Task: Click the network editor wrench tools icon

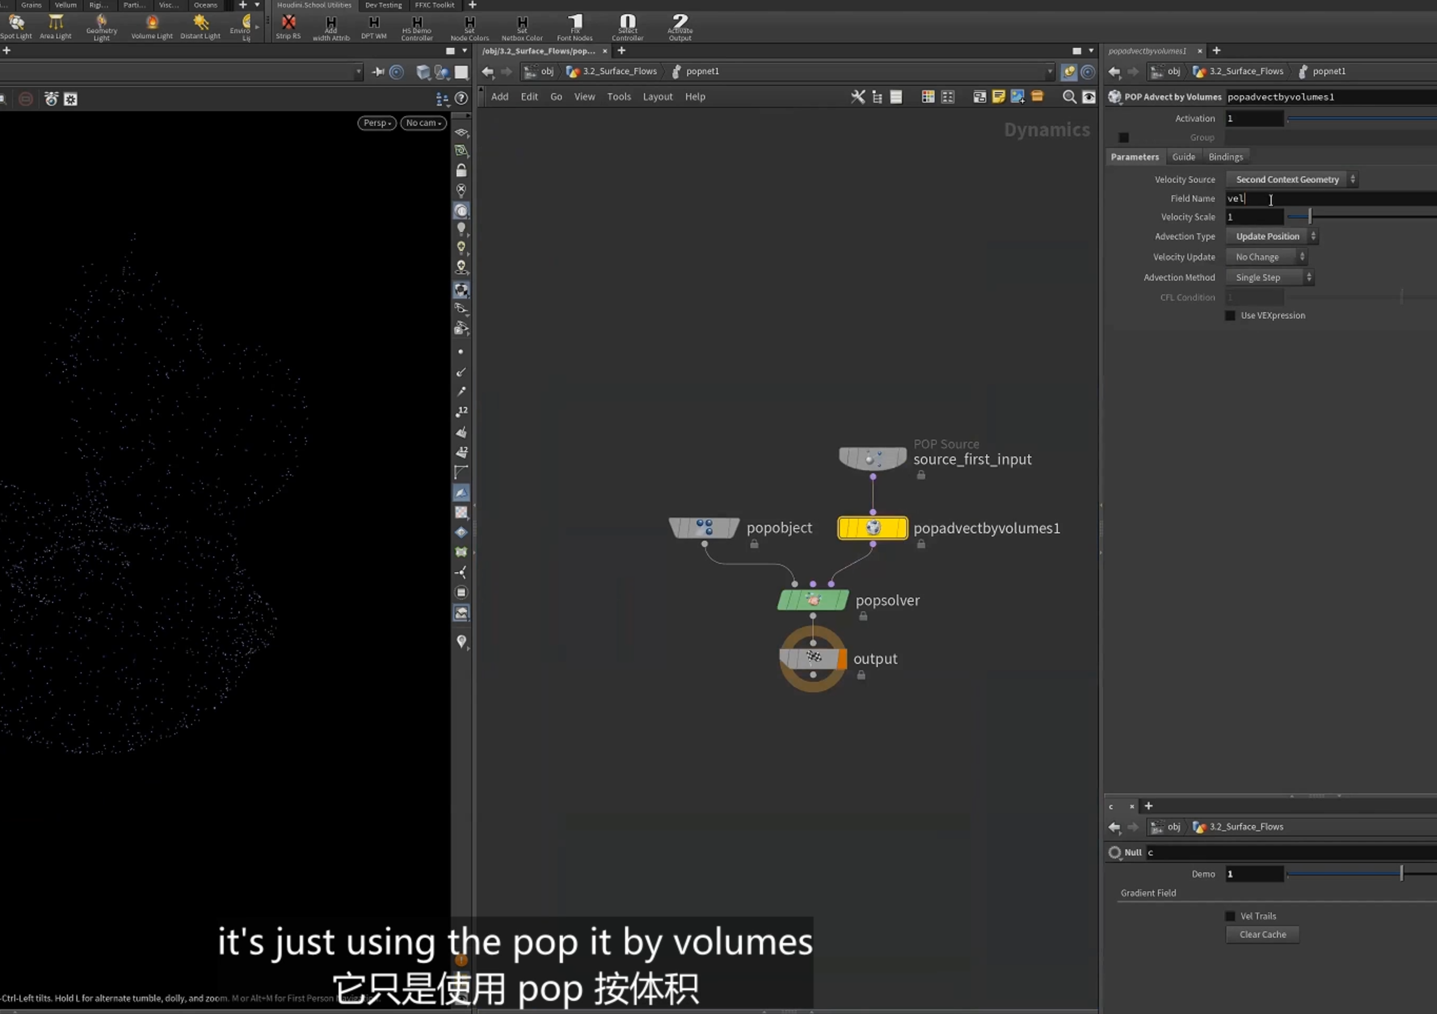Action: [857, 96]
